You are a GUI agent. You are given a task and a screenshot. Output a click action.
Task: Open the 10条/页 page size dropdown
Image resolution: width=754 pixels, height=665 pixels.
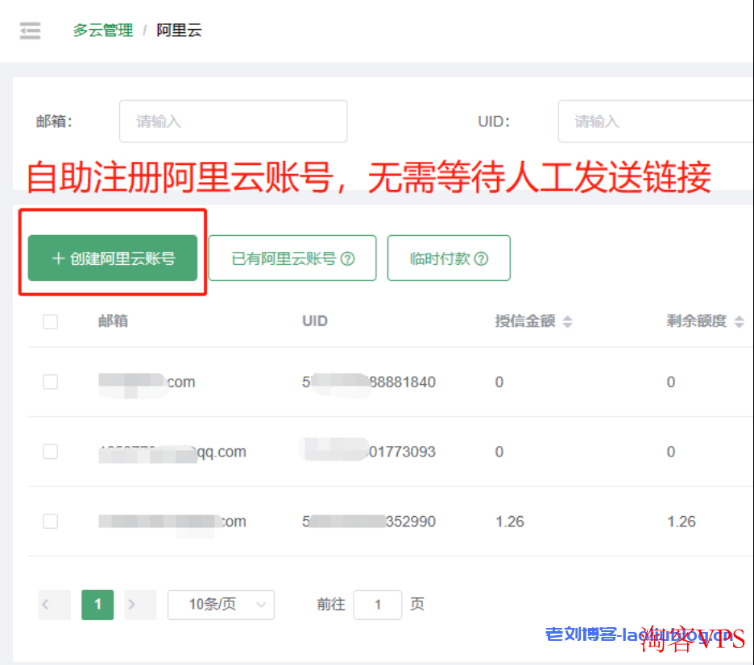(222, 605)
